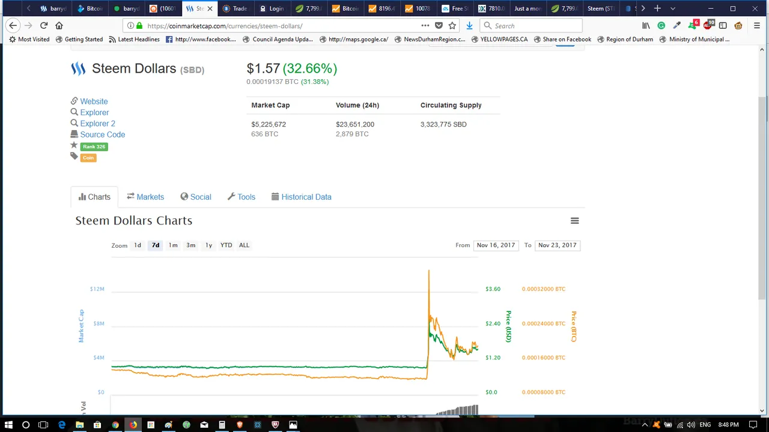This screenshot has height=432, width=769.
Task: Open the Firefox Library
Action: pyautogui.click(x=646, y=26)
